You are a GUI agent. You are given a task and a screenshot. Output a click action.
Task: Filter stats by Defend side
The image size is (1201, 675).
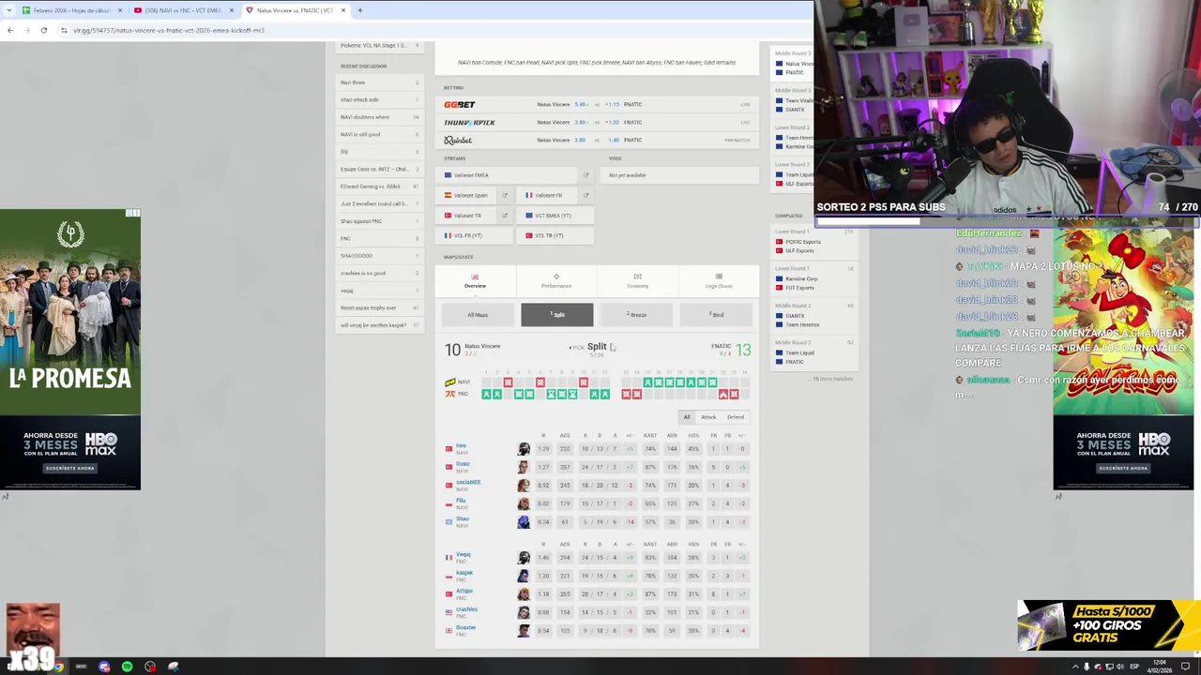coord(736,417)
